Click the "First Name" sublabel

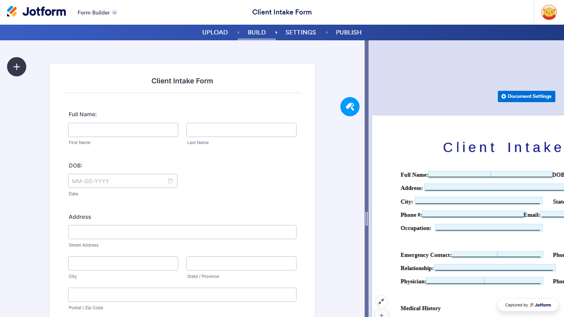point(80,142)
